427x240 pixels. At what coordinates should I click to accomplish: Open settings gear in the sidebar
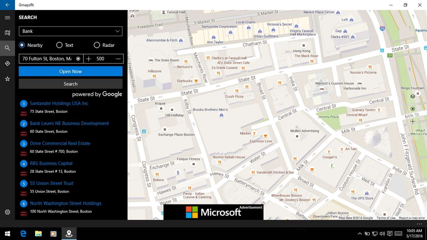(x=7, y=212)
